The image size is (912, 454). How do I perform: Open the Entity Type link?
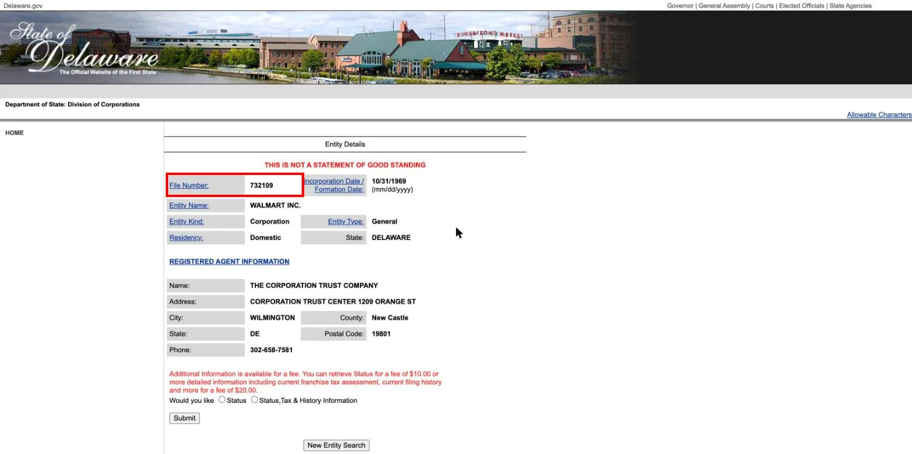(346, 221)
